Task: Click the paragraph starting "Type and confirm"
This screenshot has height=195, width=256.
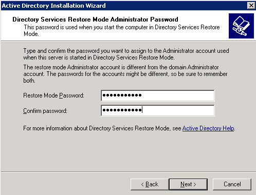Action: (x=126, y=54)
